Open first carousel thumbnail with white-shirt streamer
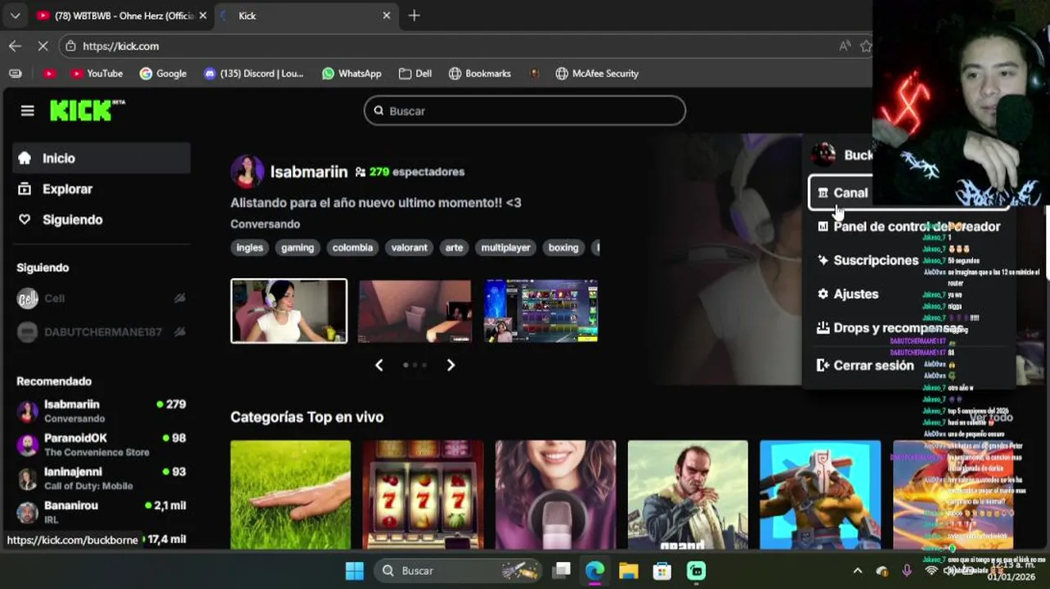The width and height of the screenshot is (1050, 589). 289,311
